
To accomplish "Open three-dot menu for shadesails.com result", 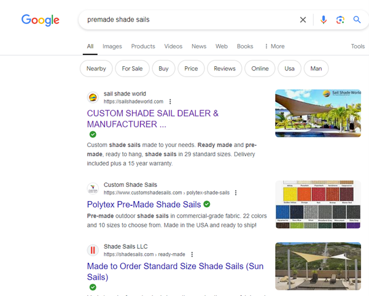I will [x=192, y=254].
